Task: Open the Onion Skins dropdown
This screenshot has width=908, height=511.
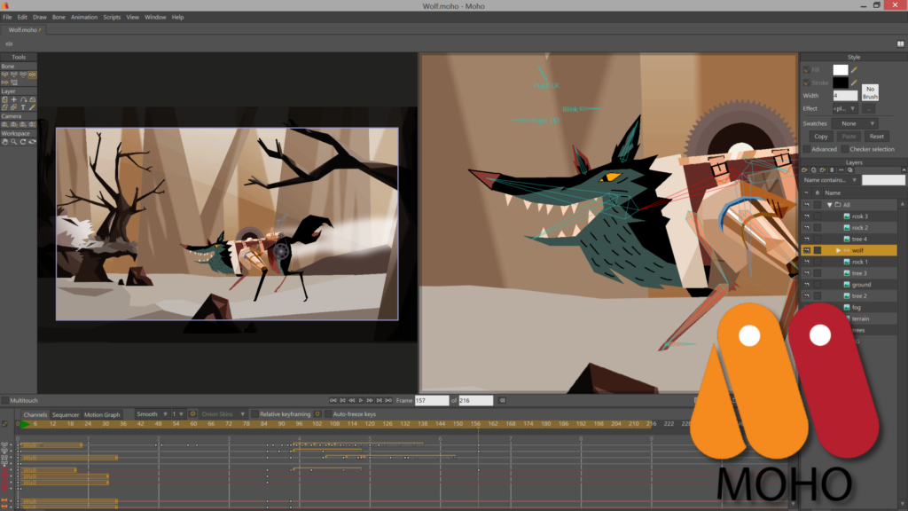Action: [223, 414]
